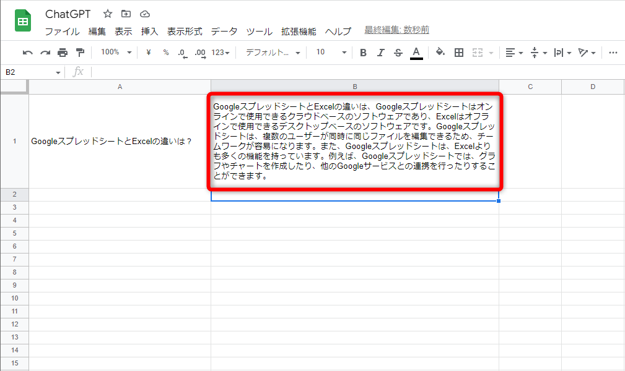The height and width of the screenshot is (371, 625).
Task: Open the number format 123 dropdown
Action: tap(221, 52)
